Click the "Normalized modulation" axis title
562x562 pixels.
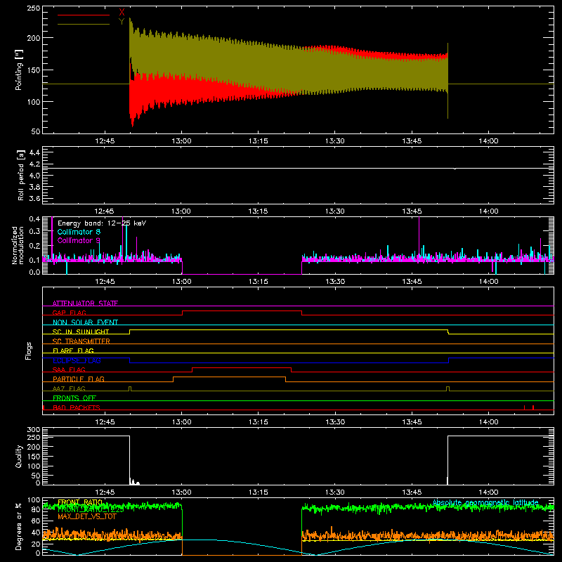pos(18,245)
